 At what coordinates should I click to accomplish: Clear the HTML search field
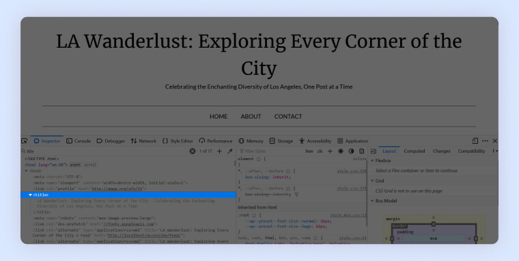point(193,151)
